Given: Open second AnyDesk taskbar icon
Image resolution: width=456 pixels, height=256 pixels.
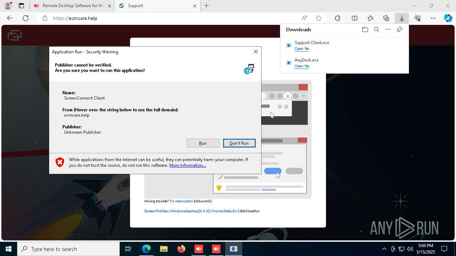Looking at the screenshot, I should pos(216,249).
